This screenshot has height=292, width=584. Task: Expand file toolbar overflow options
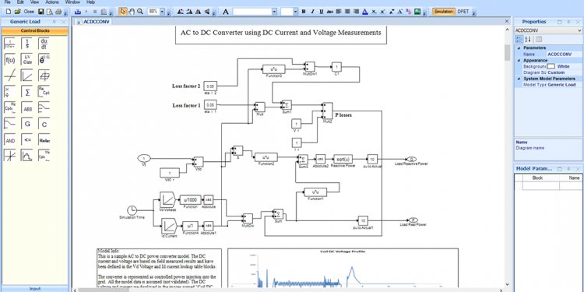click(65, 14)
